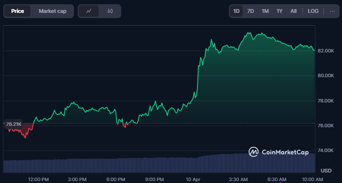The height and width of the screenshot is (183, 342).
Task: Click the 74.00K axis value
Action: [326, 151]
